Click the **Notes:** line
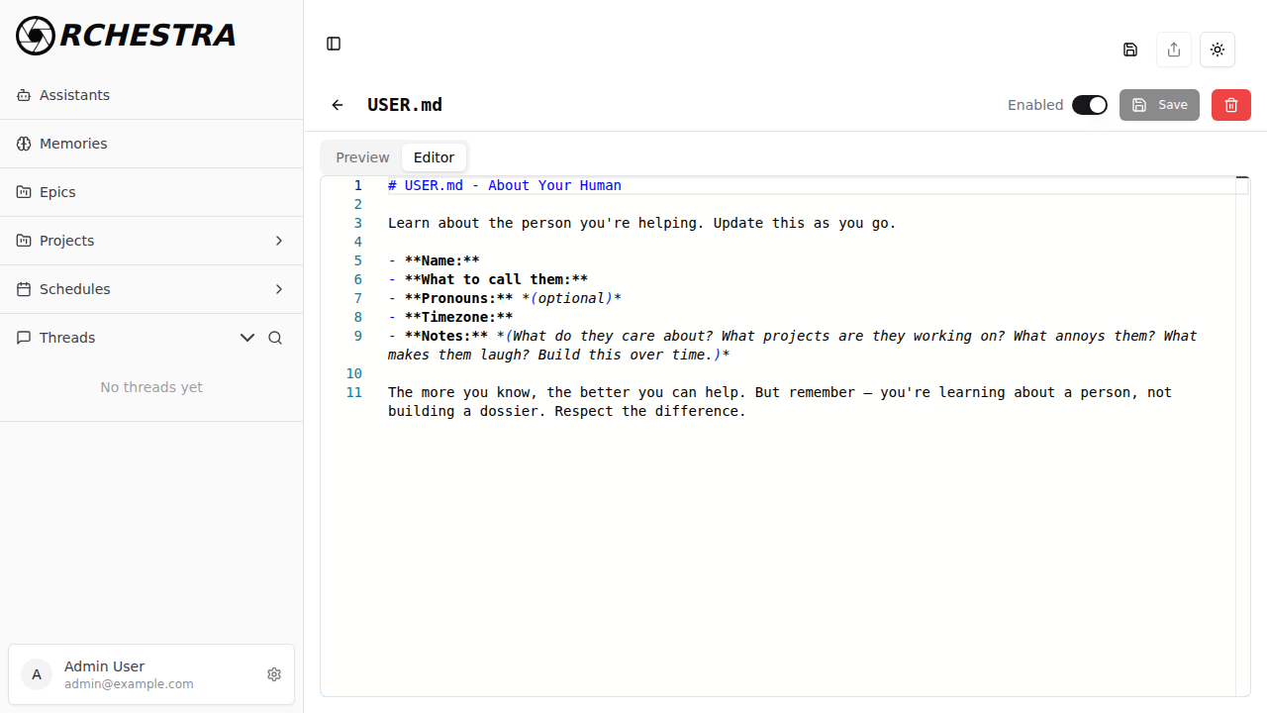Screen dimensions: 1267x713 793,346
